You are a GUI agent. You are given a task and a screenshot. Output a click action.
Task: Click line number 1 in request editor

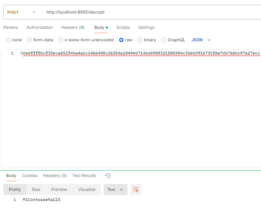pyautogui.click(x=12, y=53)
